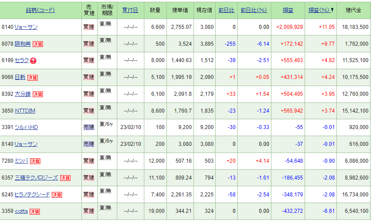Click the descending sort arrow beside 損益(%)

pyautogui.click(x=332, y=10)
